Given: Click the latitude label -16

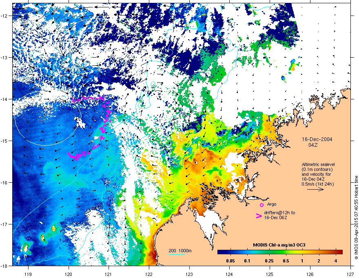Looking at the screenshot, I should coord(4,183).
